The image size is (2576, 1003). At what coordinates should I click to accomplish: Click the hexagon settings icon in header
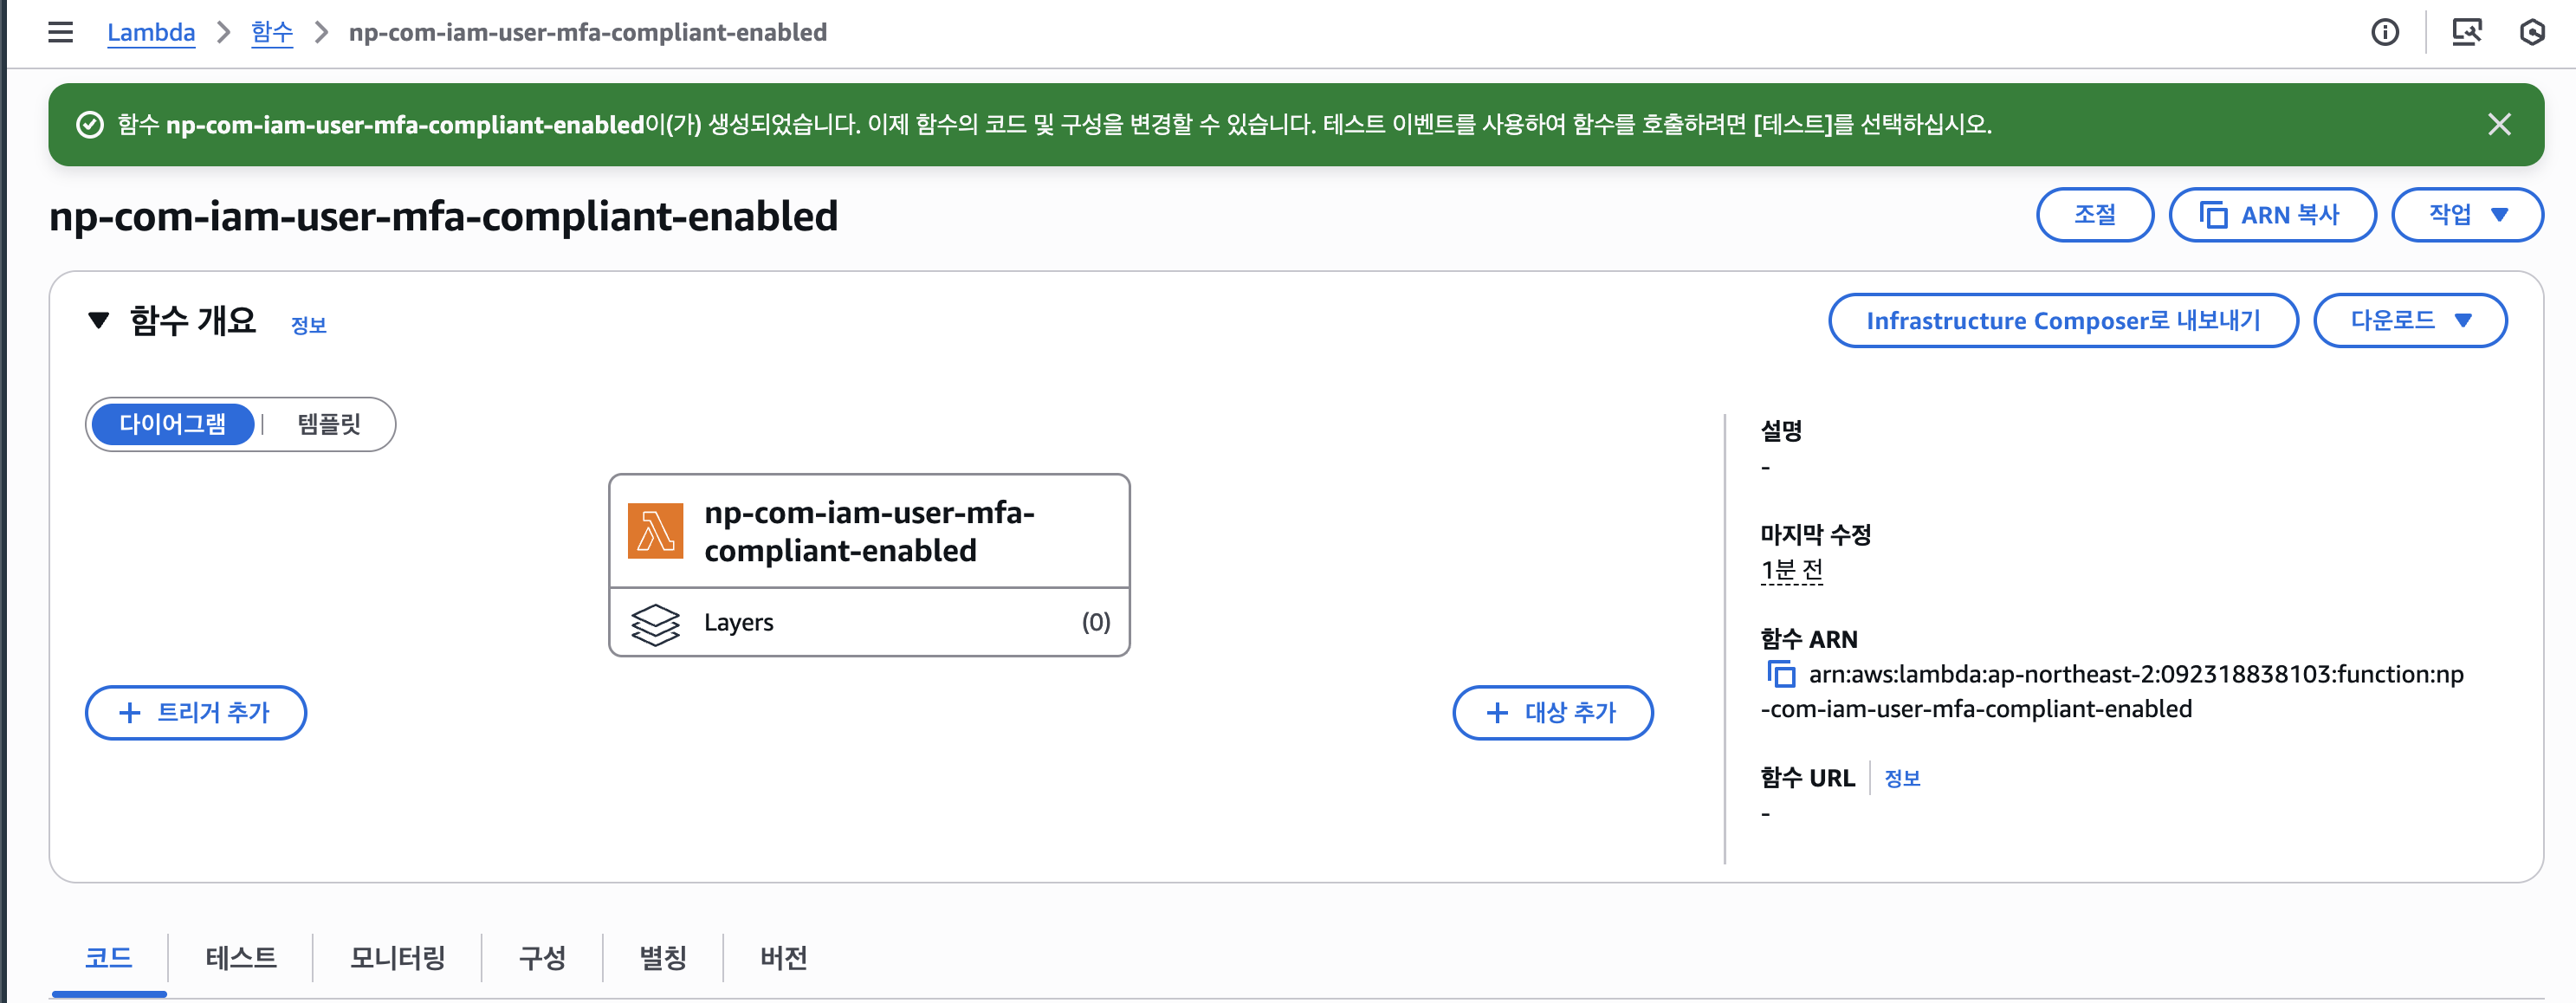point(2532,32)
